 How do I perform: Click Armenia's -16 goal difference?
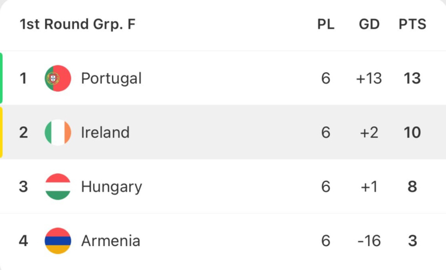pos(369,241)
